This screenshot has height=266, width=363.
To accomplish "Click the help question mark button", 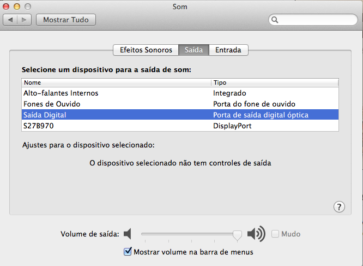I will 338,206.
